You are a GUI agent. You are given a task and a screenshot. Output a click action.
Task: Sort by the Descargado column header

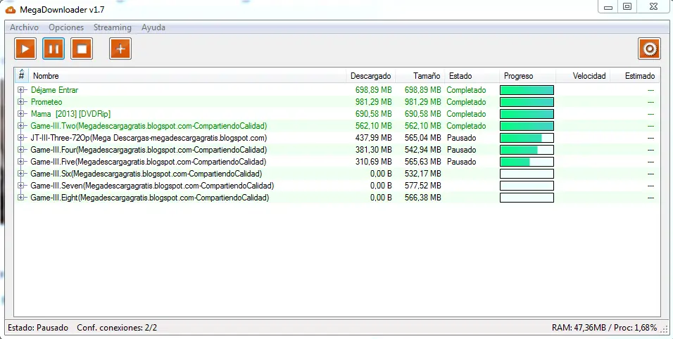(370, 76)
